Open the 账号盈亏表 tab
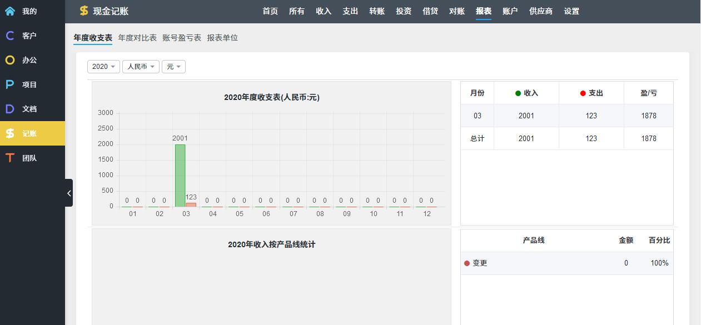The image size is (701, 325). [x=182, y=38]
